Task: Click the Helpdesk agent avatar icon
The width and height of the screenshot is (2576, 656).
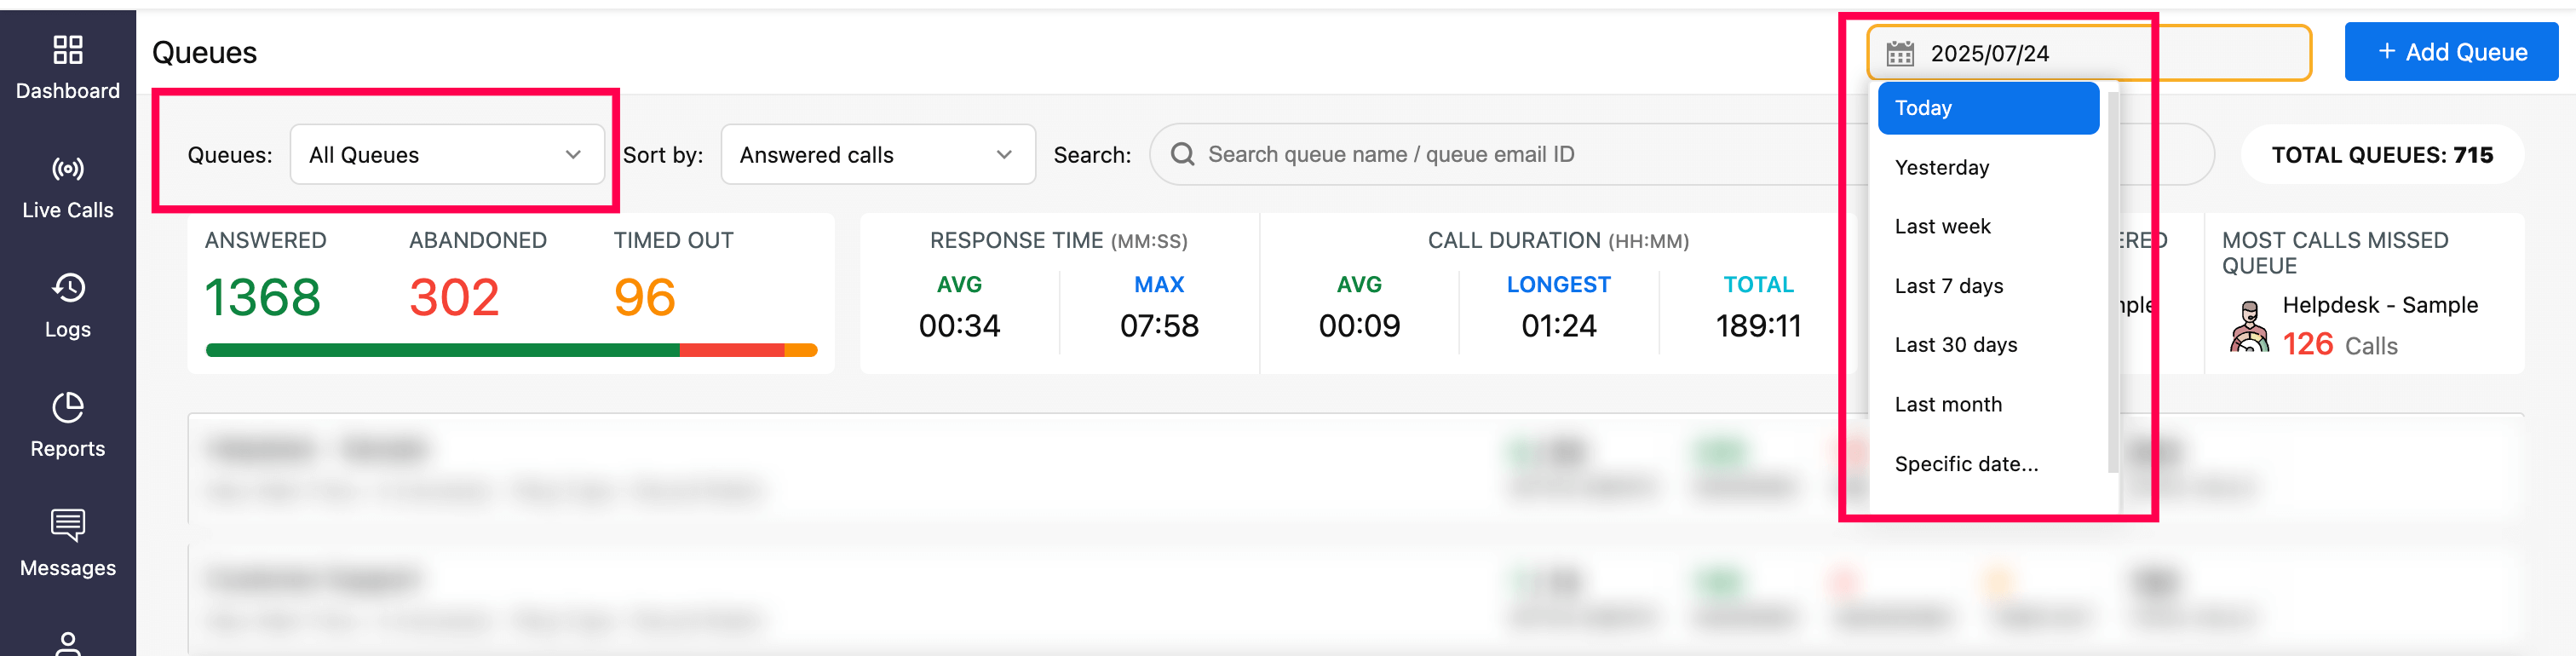Action: [x=2249, y=327]
